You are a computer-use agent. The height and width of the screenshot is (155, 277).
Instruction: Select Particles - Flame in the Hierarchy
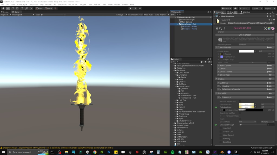(189, 29)
